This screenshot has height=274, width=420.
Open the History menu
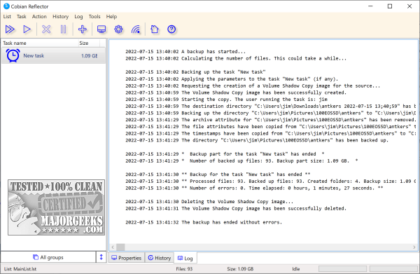pyautogui.click(x=60, y=17)
